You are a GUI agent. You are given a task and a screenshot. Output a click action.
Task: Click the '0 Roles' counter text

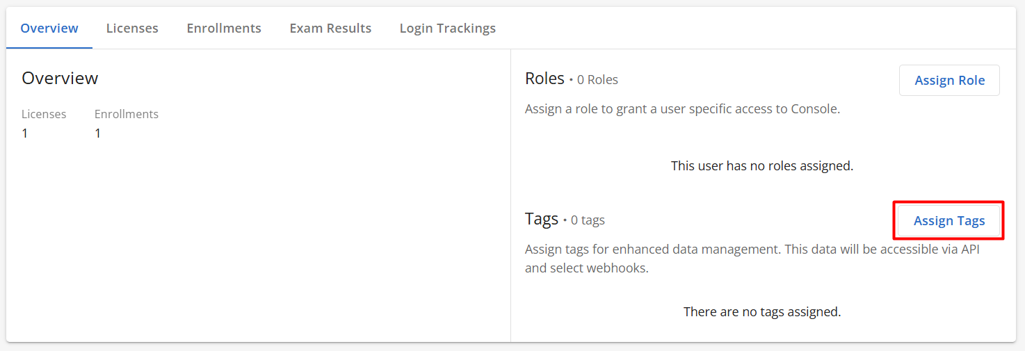[598, 80]
